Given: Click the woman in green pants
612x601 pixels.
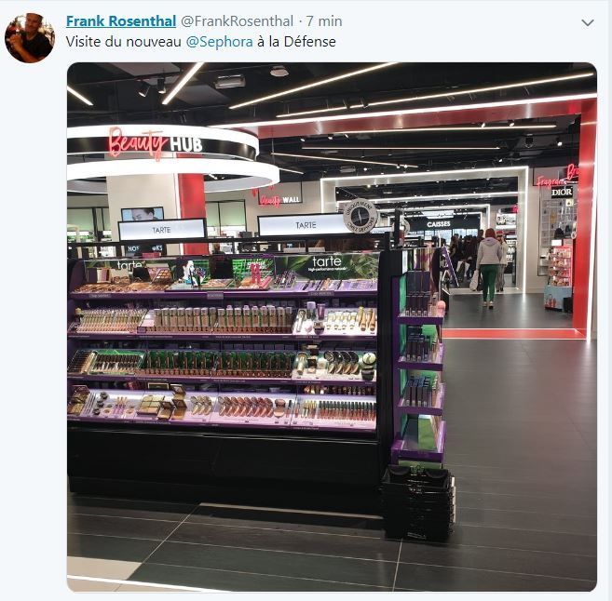Looking at the screenshot, I should 489,269.
